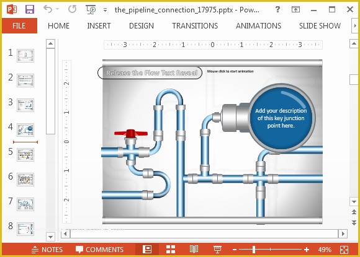Select slide 8 thumbnail
Image resolution: width=360 pixels, height=257 pixels.
click(x=25, y=229)
